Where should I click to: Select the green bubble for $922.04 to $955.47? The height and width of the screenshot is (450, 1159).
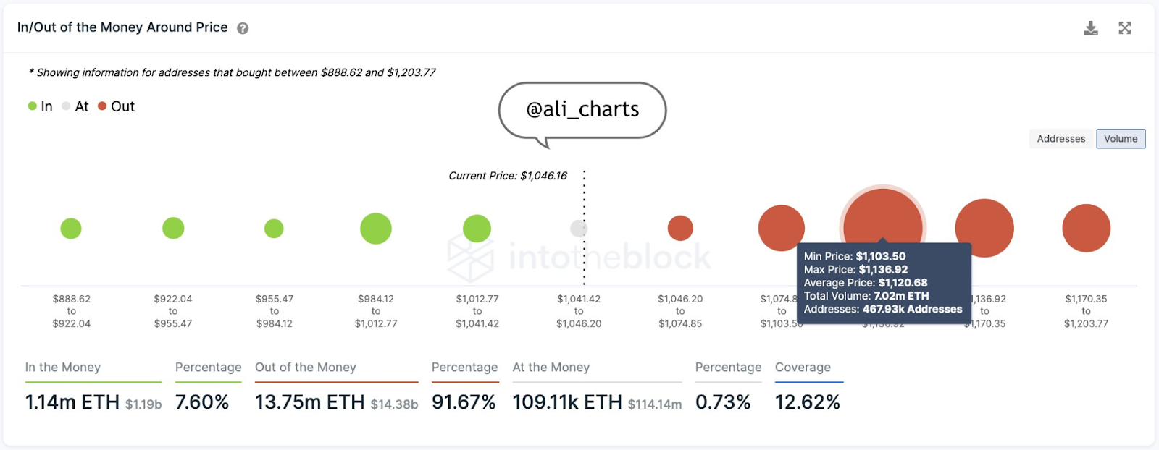173,229
